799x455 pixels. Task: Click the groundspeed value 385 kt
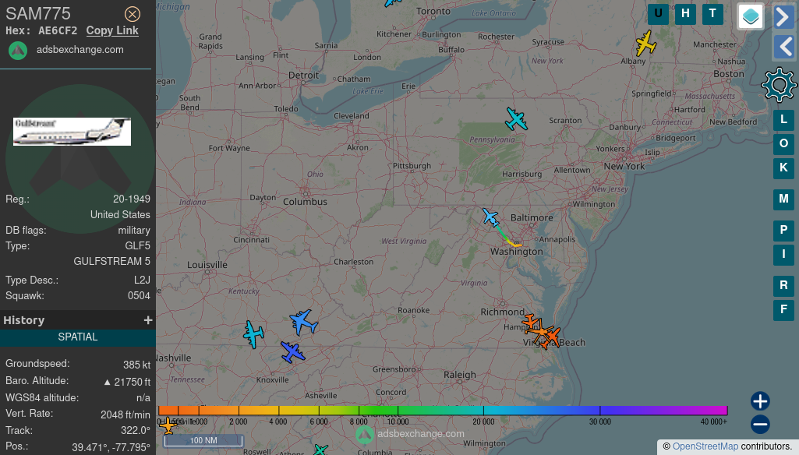[136, 365]
